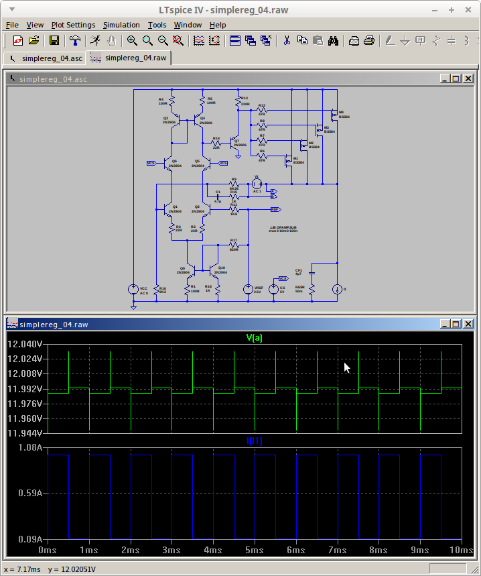Click the 12.040V vertical axis label
Viewport: 481px width, 576px height.
[25, 344]
